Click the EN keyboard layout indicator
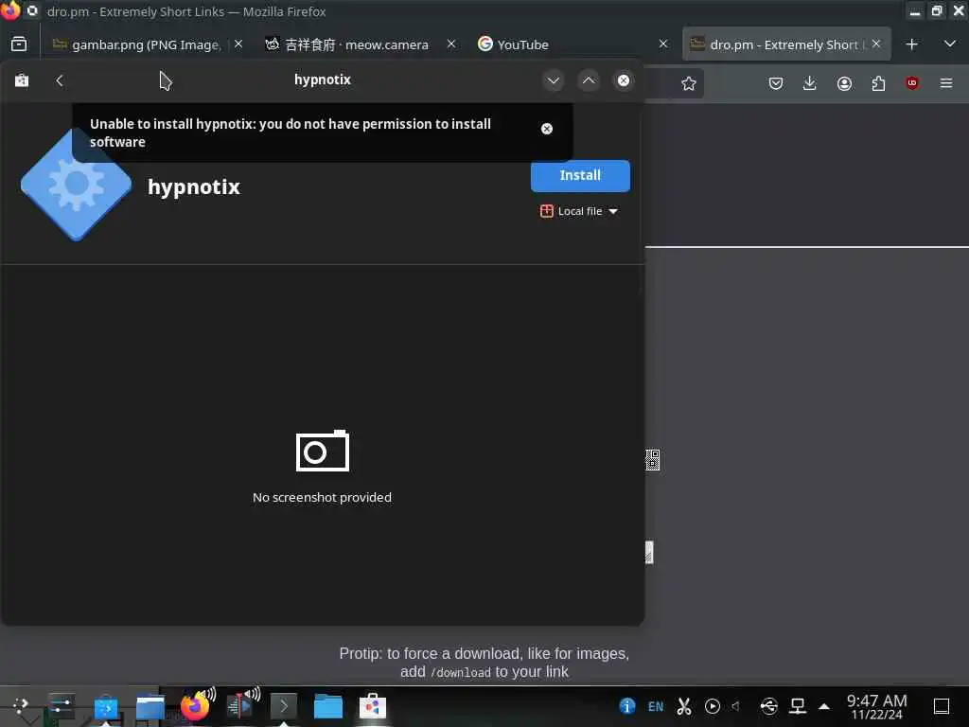969x727 pixels. pyautogui.click(x=656, y=706)
